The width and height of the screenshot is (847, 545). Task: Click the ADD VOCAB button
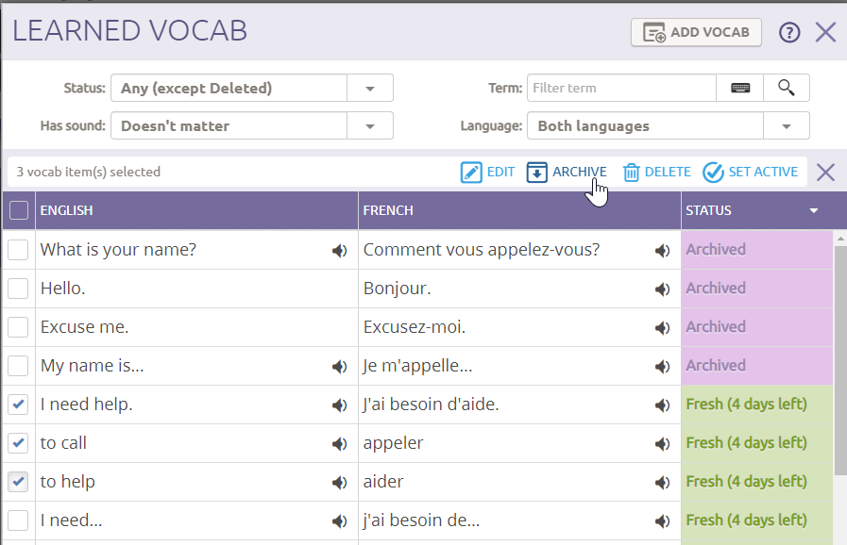[x=696, y=32]
